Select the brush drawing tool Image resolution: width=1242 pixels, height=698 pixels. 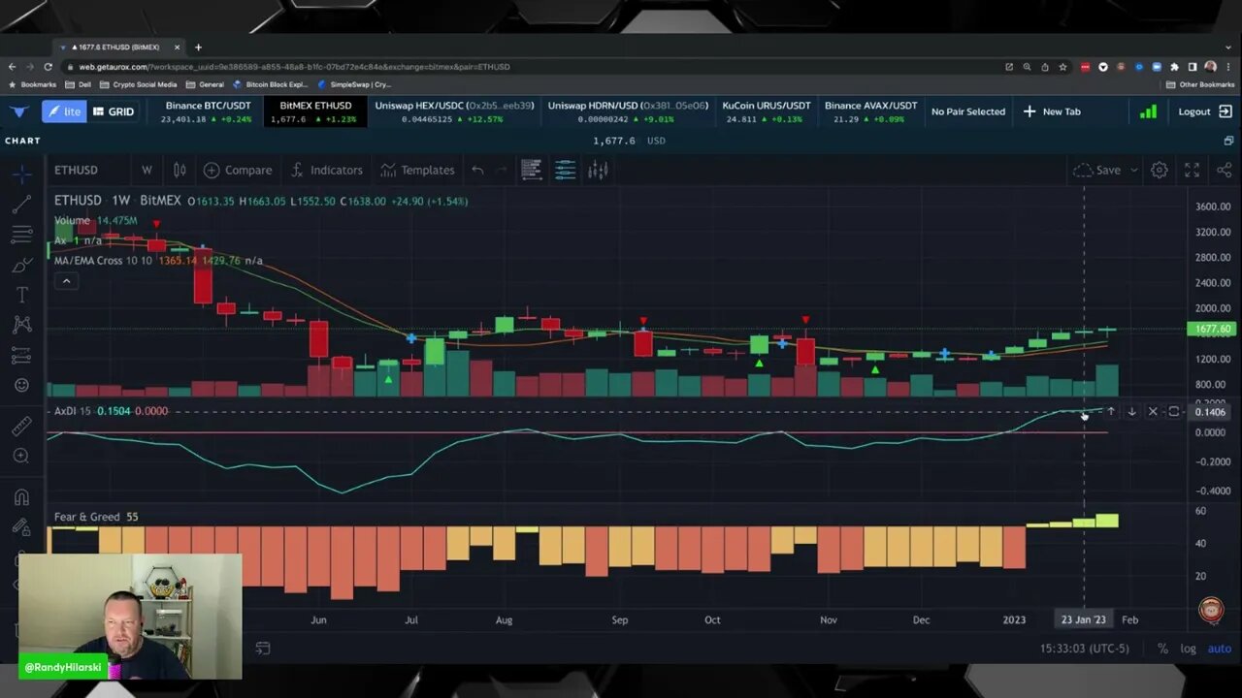point(21,265)
